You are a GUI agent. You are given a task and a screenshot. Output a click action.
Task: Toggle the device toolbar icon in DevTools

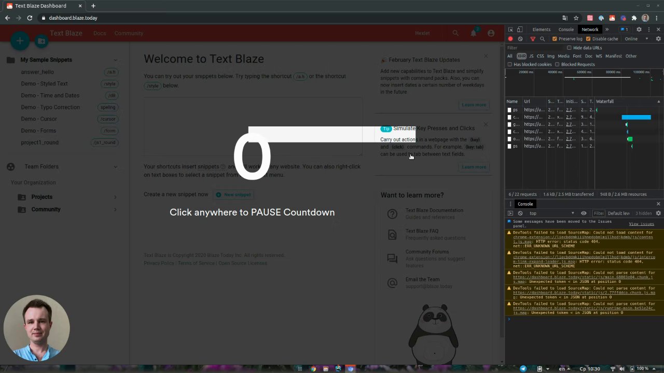coord(520,30)
